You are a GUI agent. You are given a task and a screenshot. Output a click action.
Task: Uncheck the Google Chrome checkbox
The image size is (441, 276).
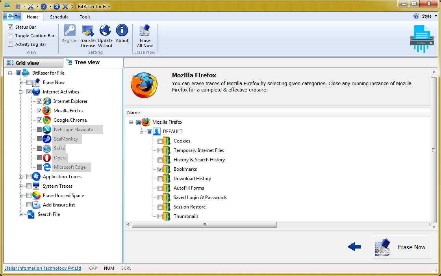point(40,120)
